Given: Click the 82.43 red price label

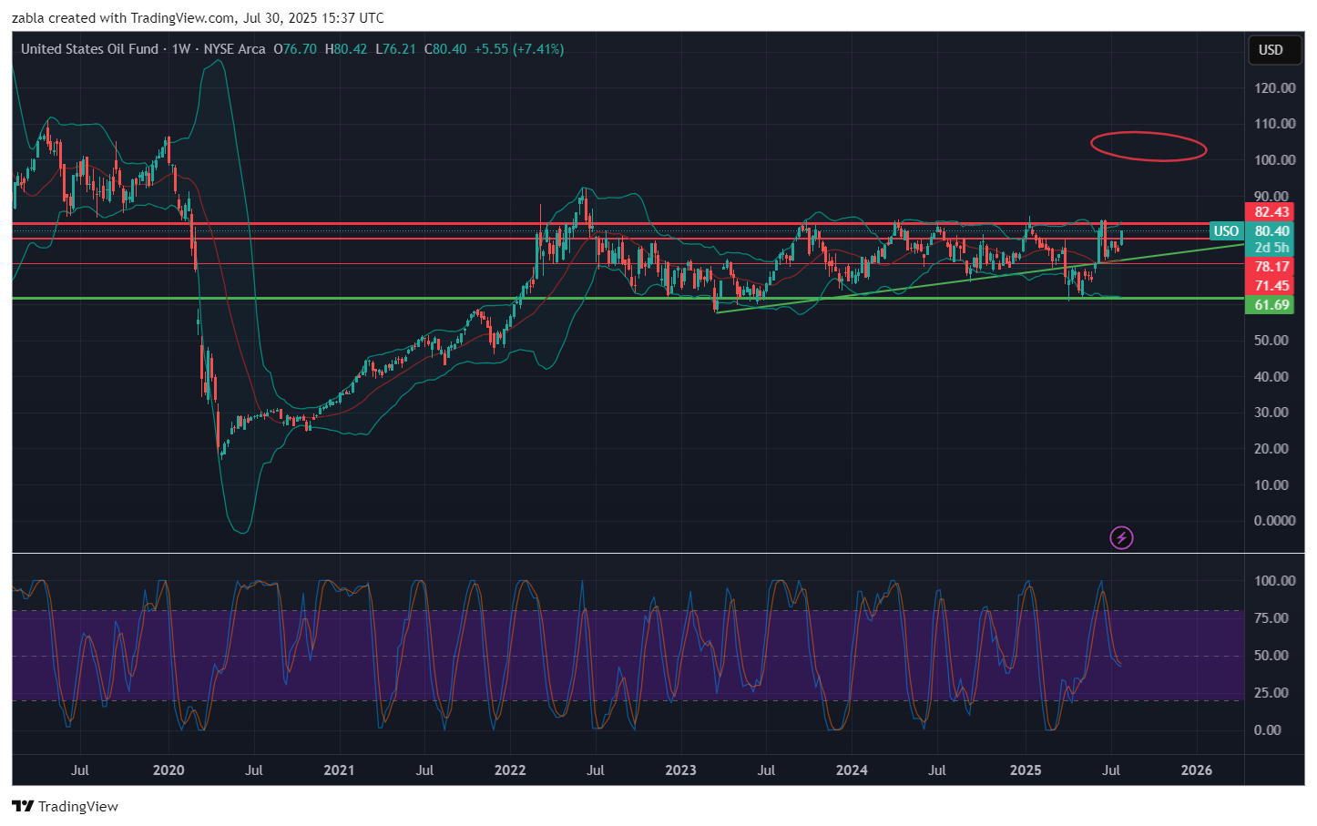Looking at the screenshot, I should click(1271, 212).
